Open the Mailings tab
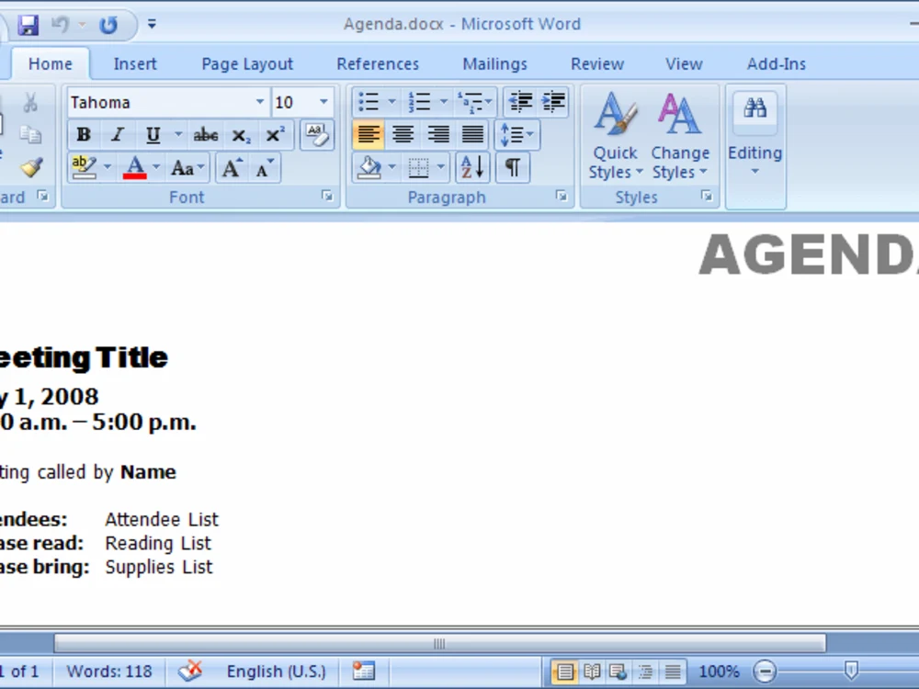Viewport: 919px width, 689px height. [x=494, y=64]
